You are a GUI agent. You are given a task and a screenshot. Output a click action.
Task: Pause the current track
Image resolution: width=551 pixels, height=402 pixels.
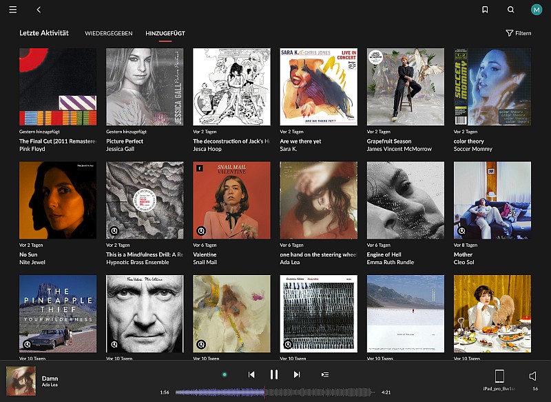(274, 374)
